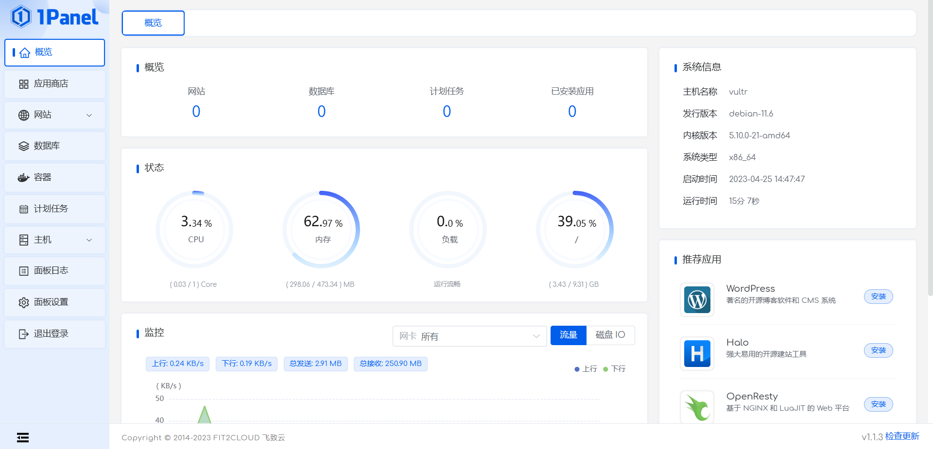The height and width of the screenshot is (449, 933).
Task: Open the App Store (应用商店) sidebar icon
Action: tap(24, 84)
